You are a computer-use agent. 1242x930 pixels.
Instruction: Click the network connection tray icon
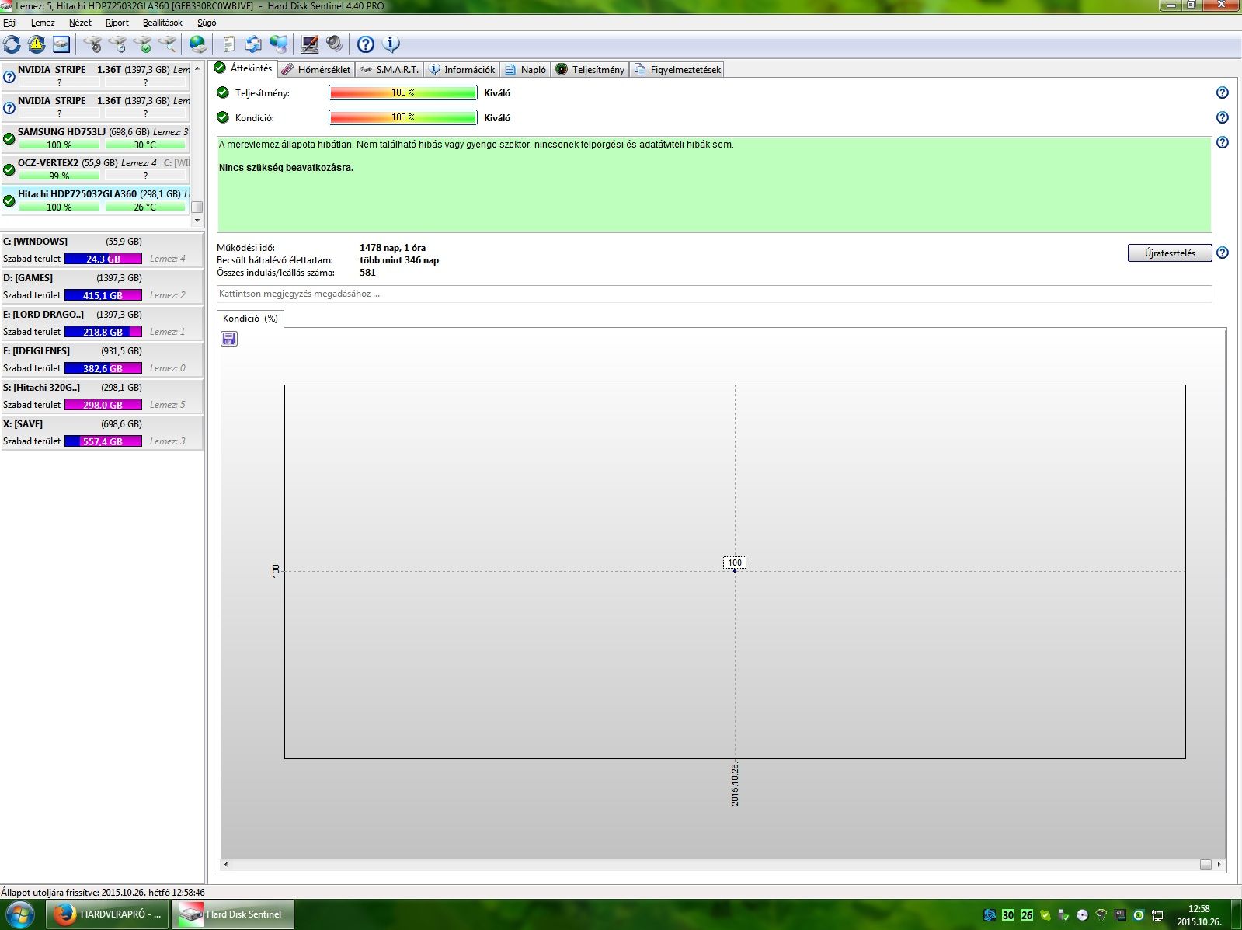1157,915
